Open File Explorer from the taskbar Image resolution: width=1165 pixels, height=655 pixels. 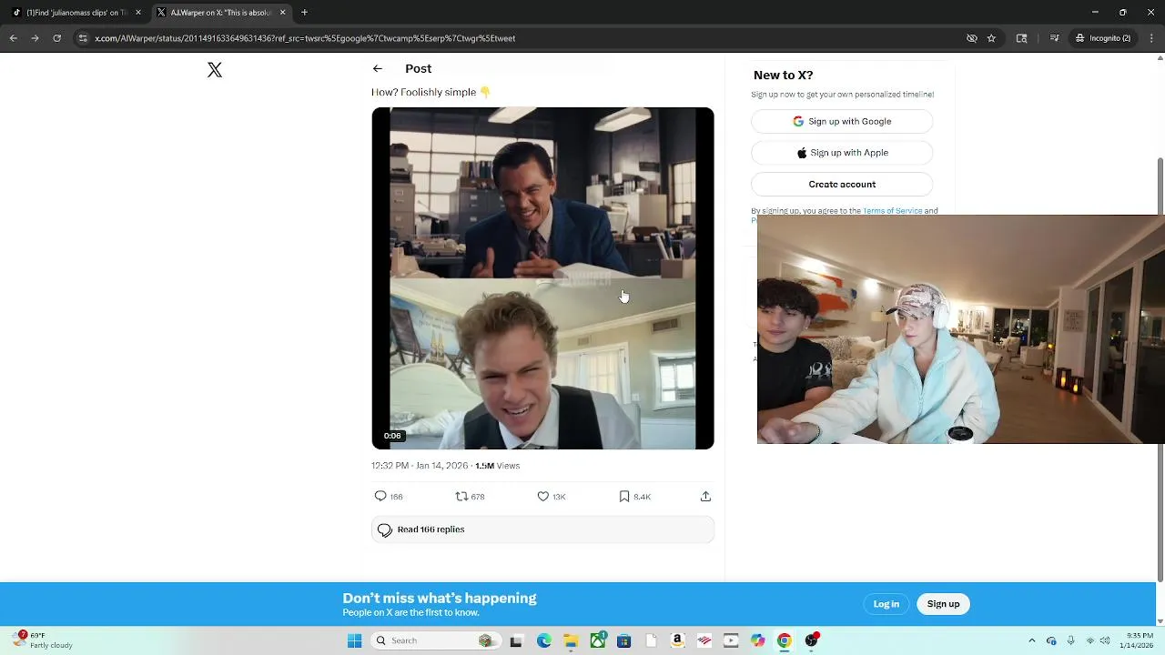click(x=571, y=640)
